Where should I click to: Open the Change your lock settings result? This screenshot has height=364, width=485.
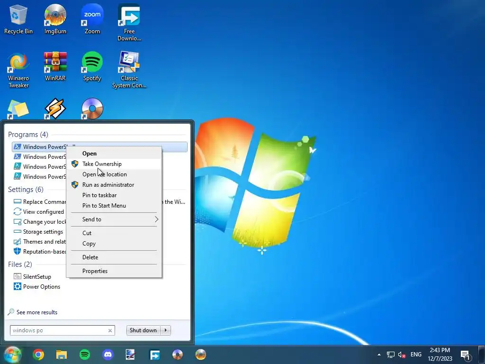click(x=40, y=222)
